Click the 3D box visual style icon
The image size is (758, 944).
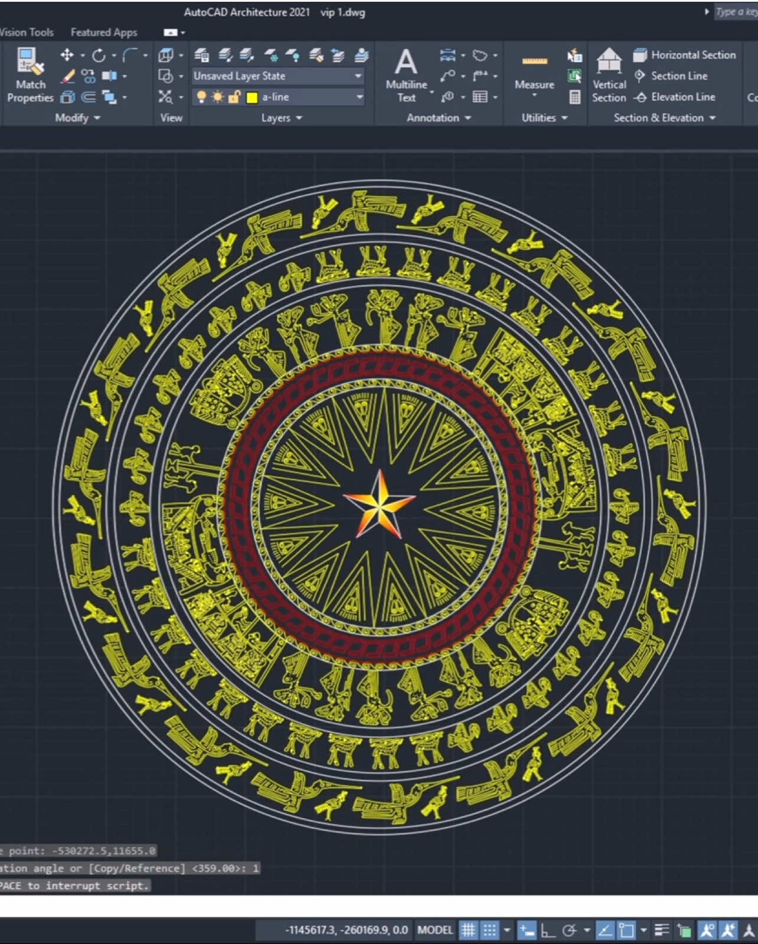click(165, 55)
